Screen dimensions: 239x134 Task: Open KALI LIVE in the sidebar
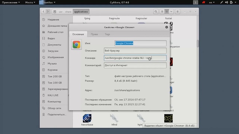point(53,95)
